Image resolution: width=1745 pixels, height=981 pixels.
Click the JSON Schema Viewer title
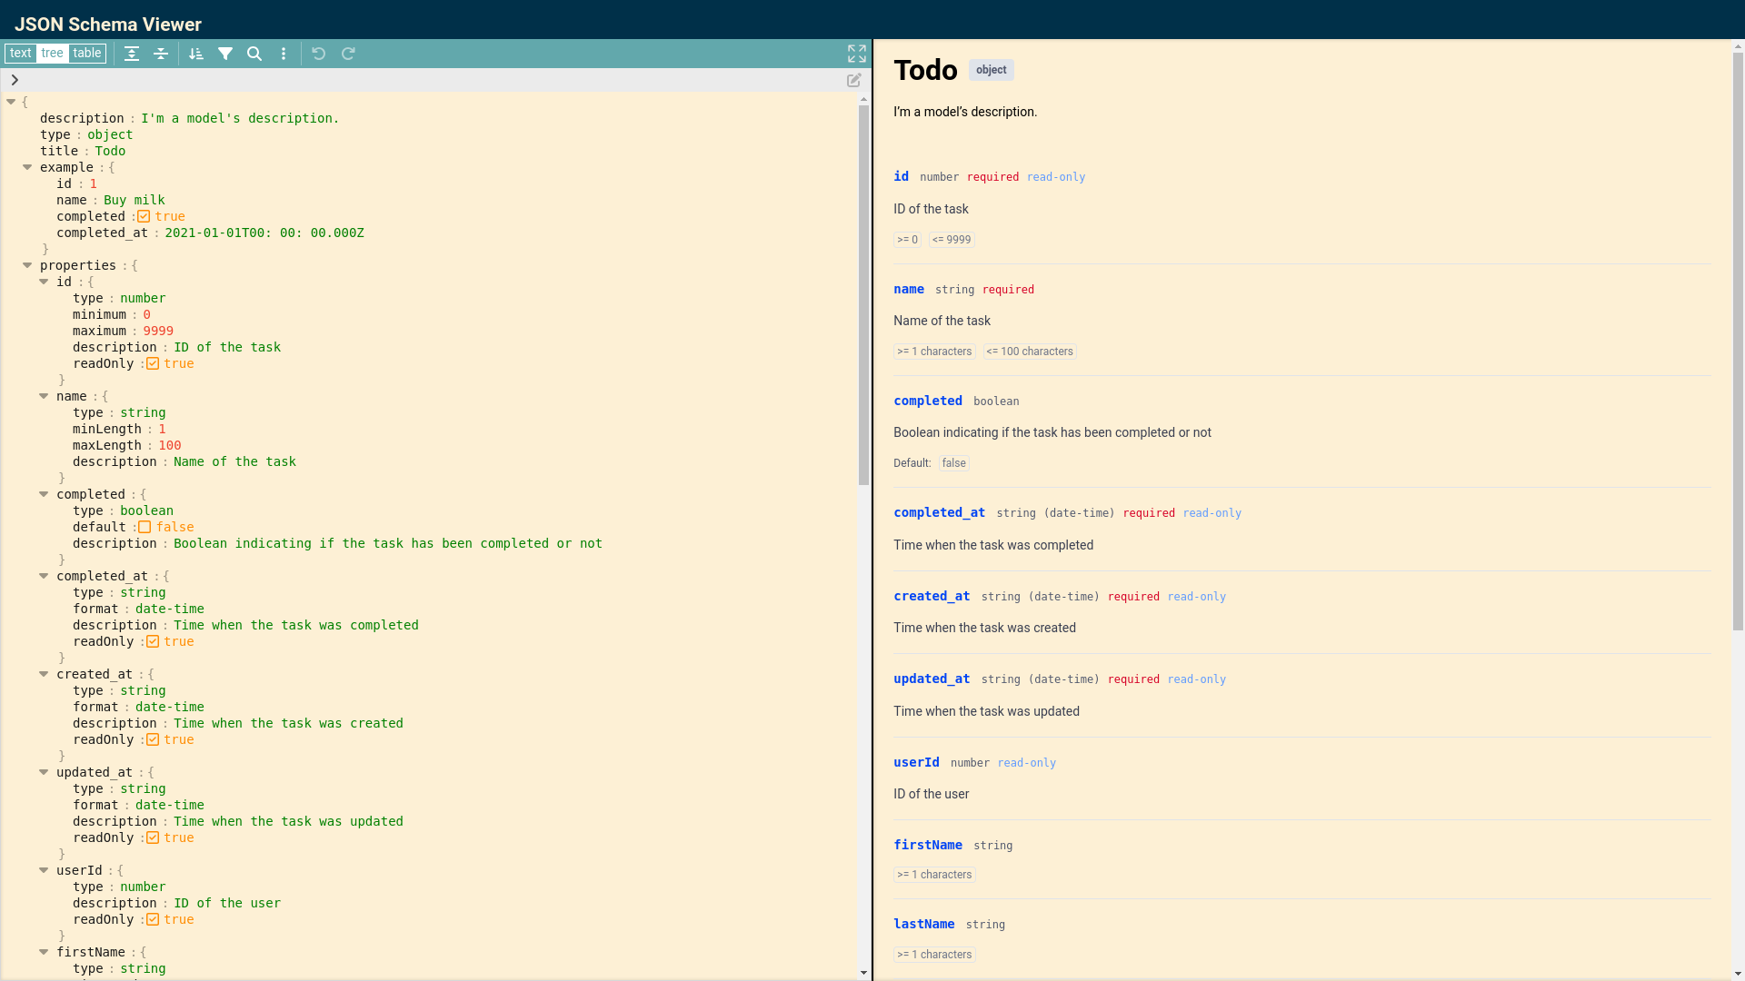tap(108, 25)
